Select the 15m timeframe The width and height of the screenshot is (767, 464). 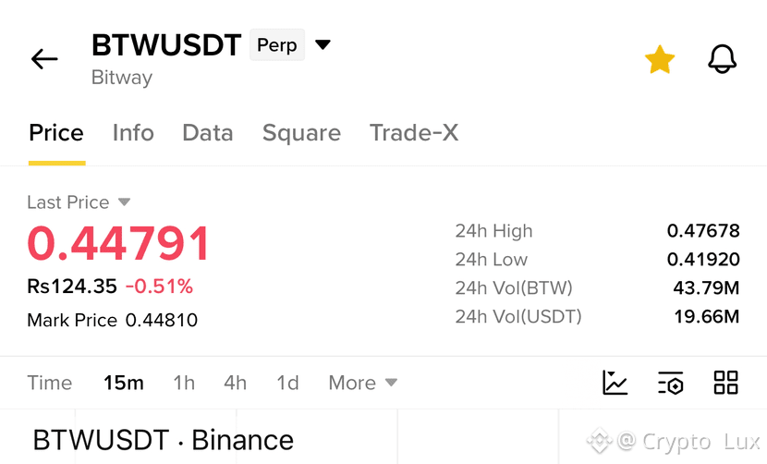click(124, 383)
